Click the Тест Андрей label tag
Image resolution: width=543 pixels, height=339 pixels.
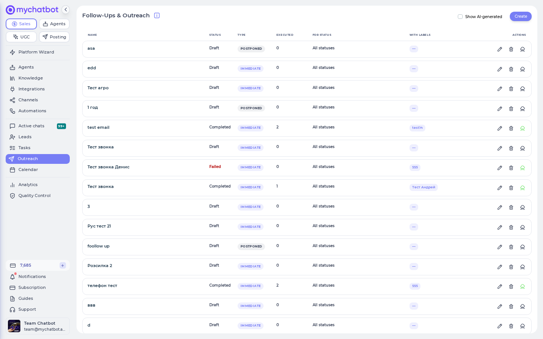pos(423,187)
